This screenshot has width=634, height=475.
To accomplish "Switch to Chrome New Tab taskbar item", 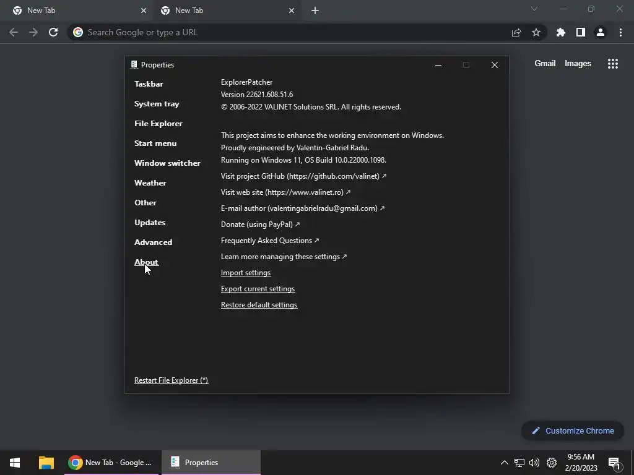I will (x=111, y=463).
